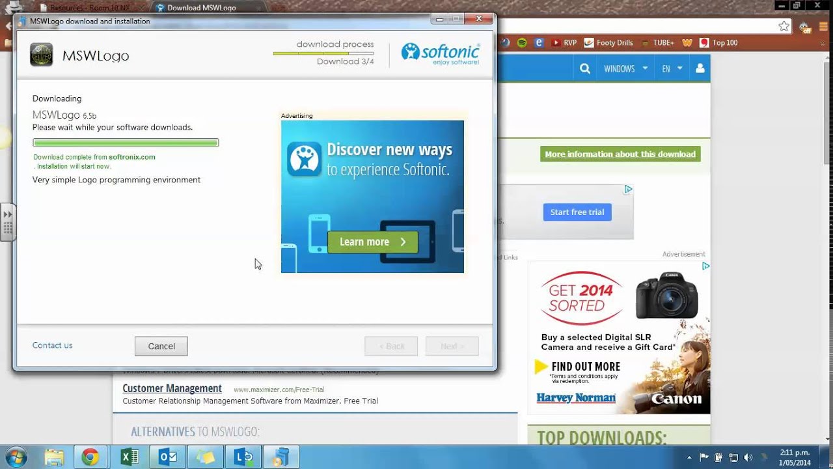Click the taskbar clock showing 2:11 p.m.

click(x=795, y=457)
